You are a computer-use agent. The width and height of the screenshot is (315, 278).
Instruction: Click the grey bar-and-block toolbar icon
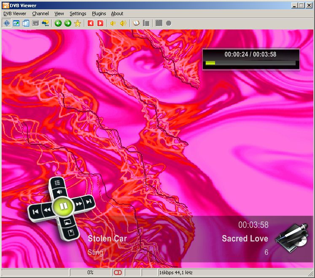pyautogui.click(x=146, y=23)
